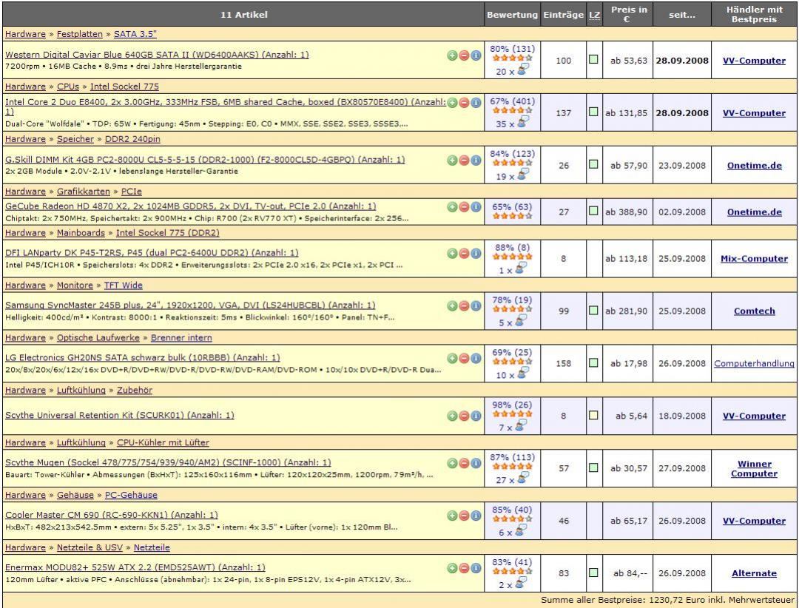Viewport: 799px width, 608px height.
Task: Open user reviews icon for Scythe Mugen
Action: click(523, 479)
